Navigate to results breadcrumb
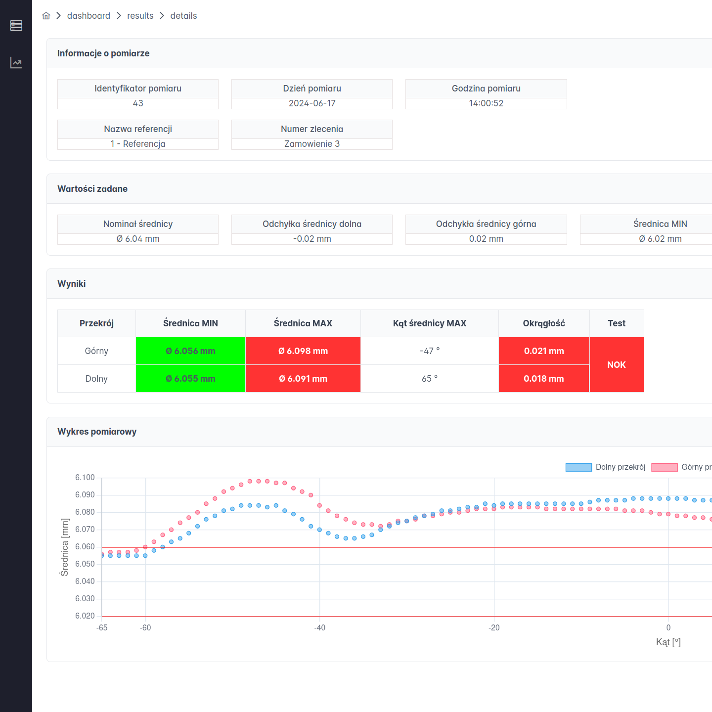Screen dimensions: 712x712 140,16
